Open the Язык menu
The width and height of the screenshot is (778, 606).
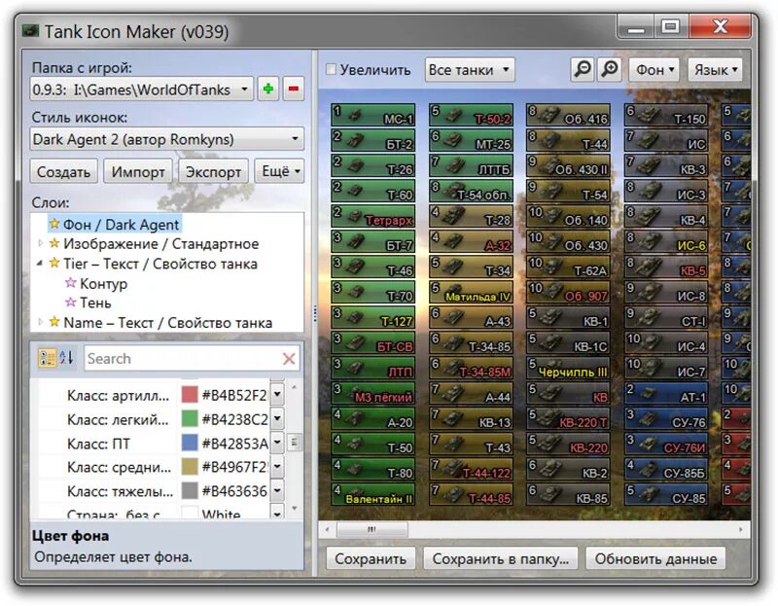point(715,69)
